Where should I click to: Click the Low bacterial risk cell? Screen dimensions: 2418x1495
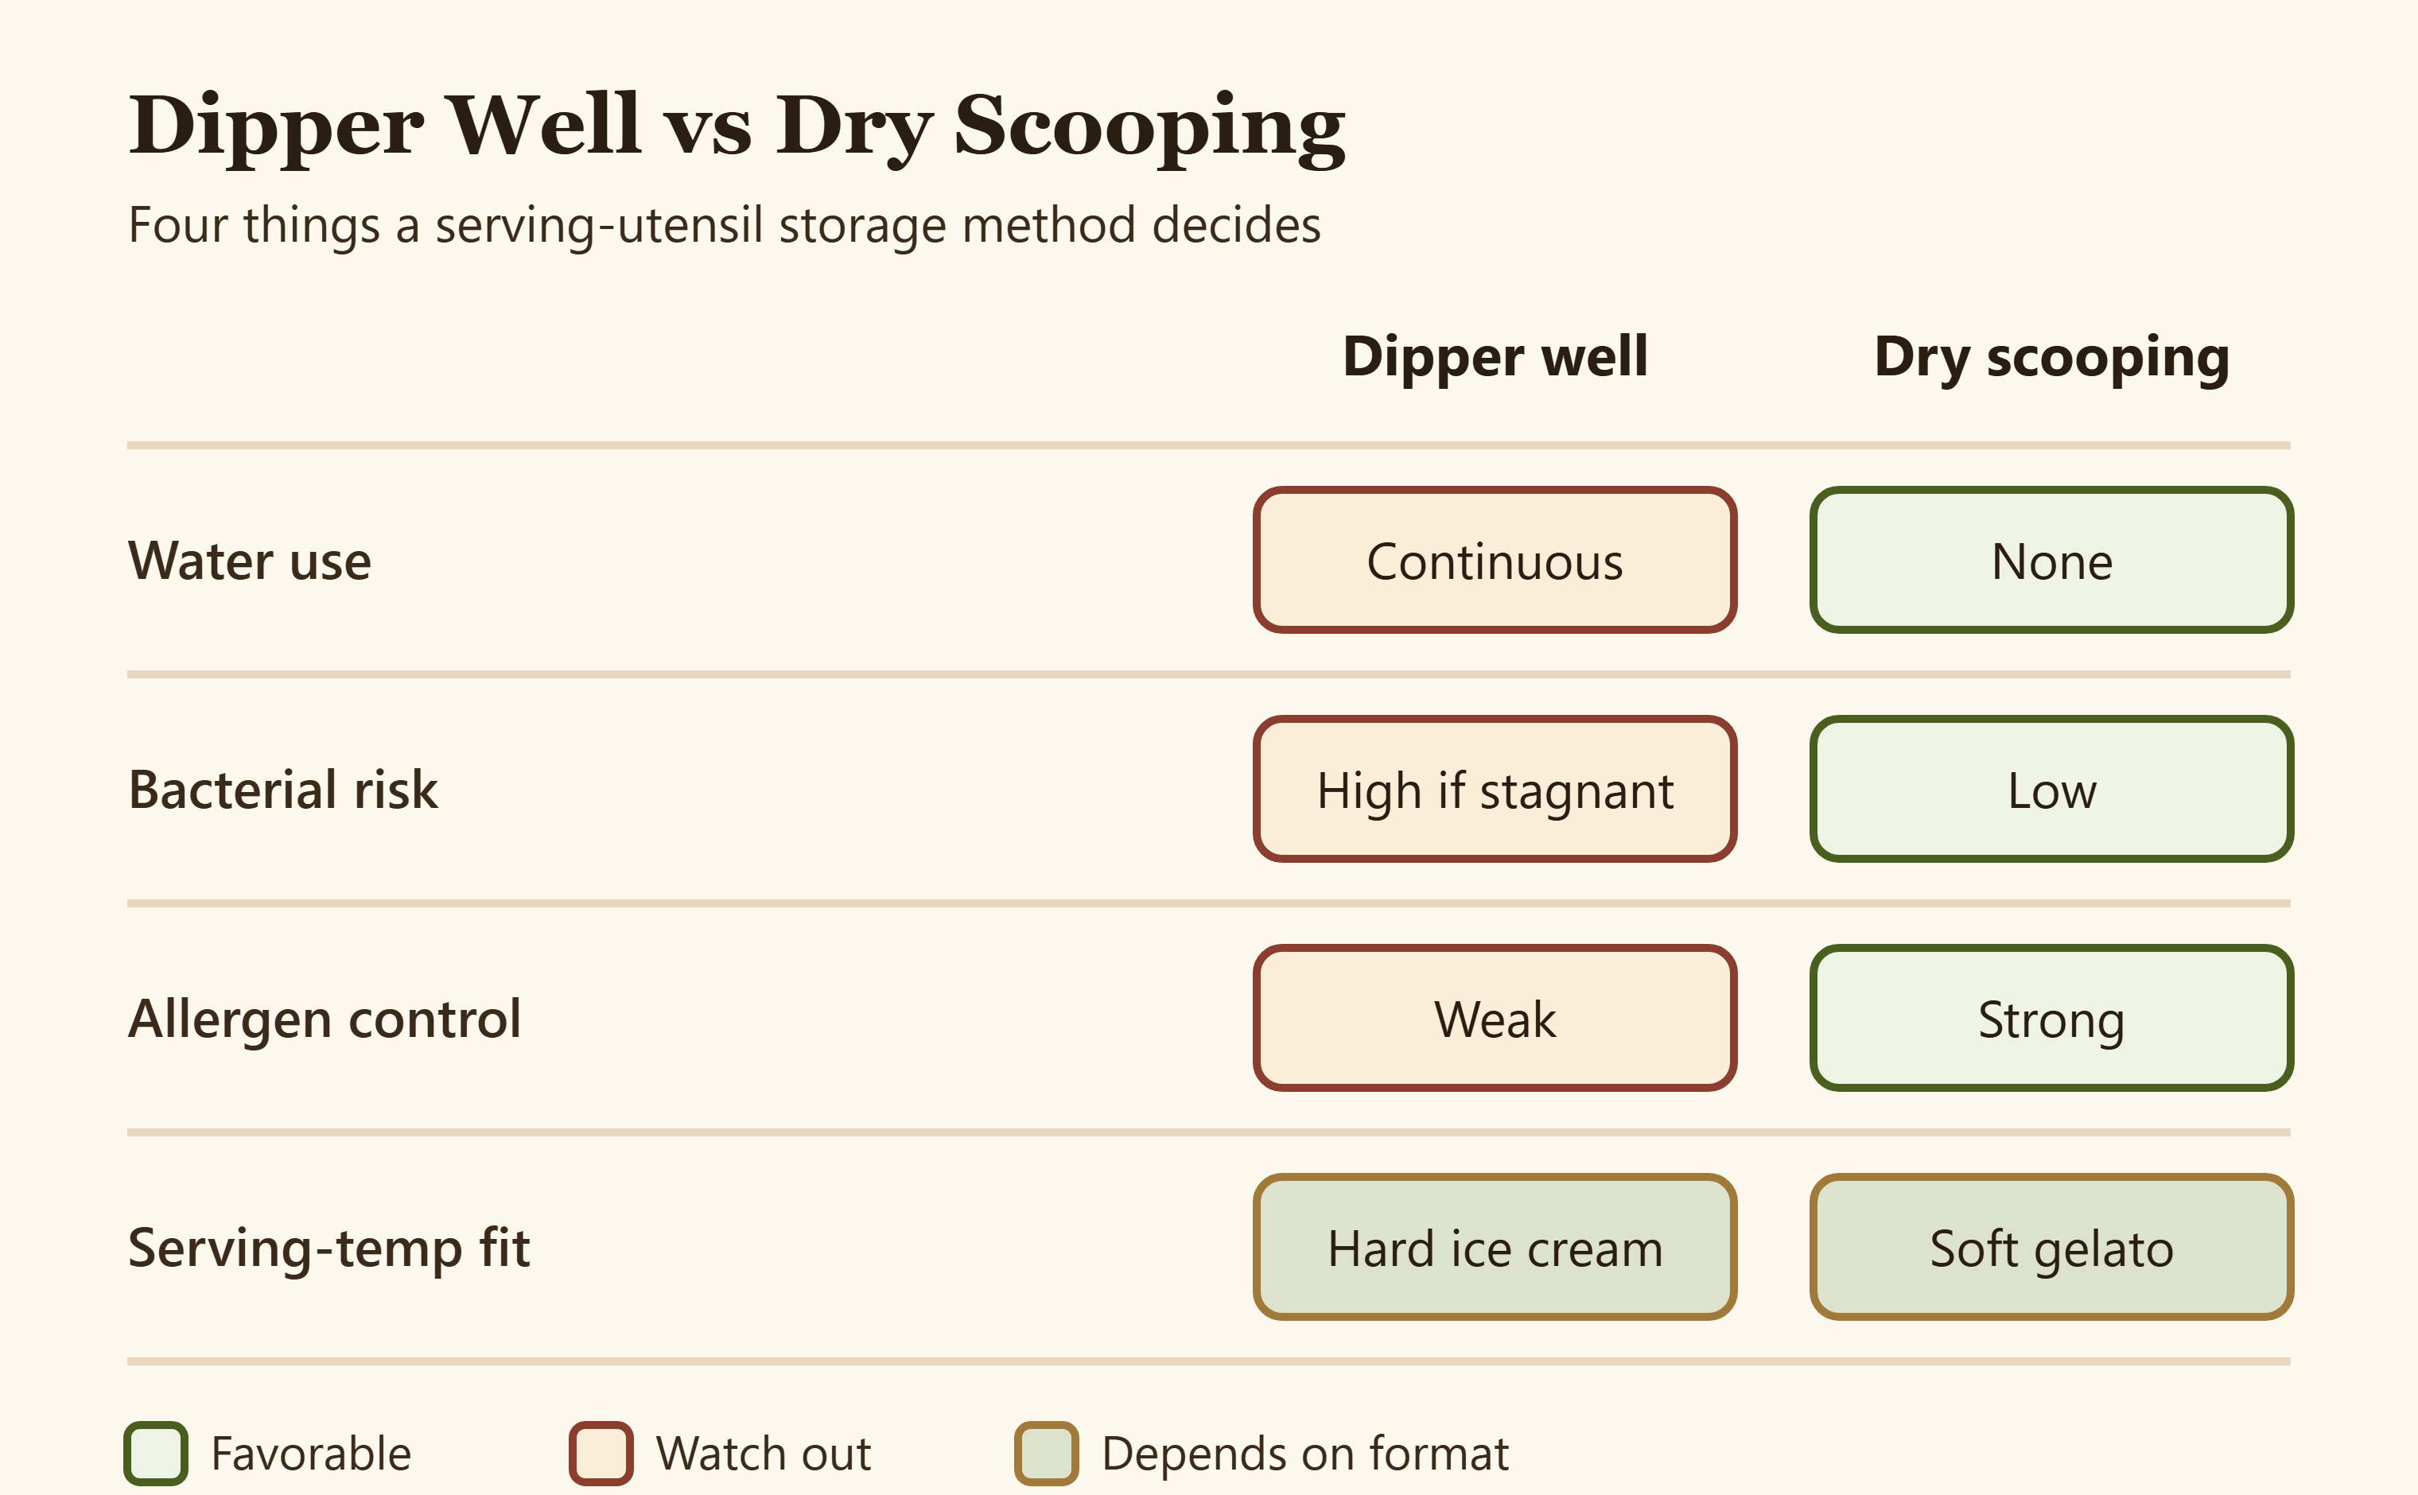[2051, 789]
